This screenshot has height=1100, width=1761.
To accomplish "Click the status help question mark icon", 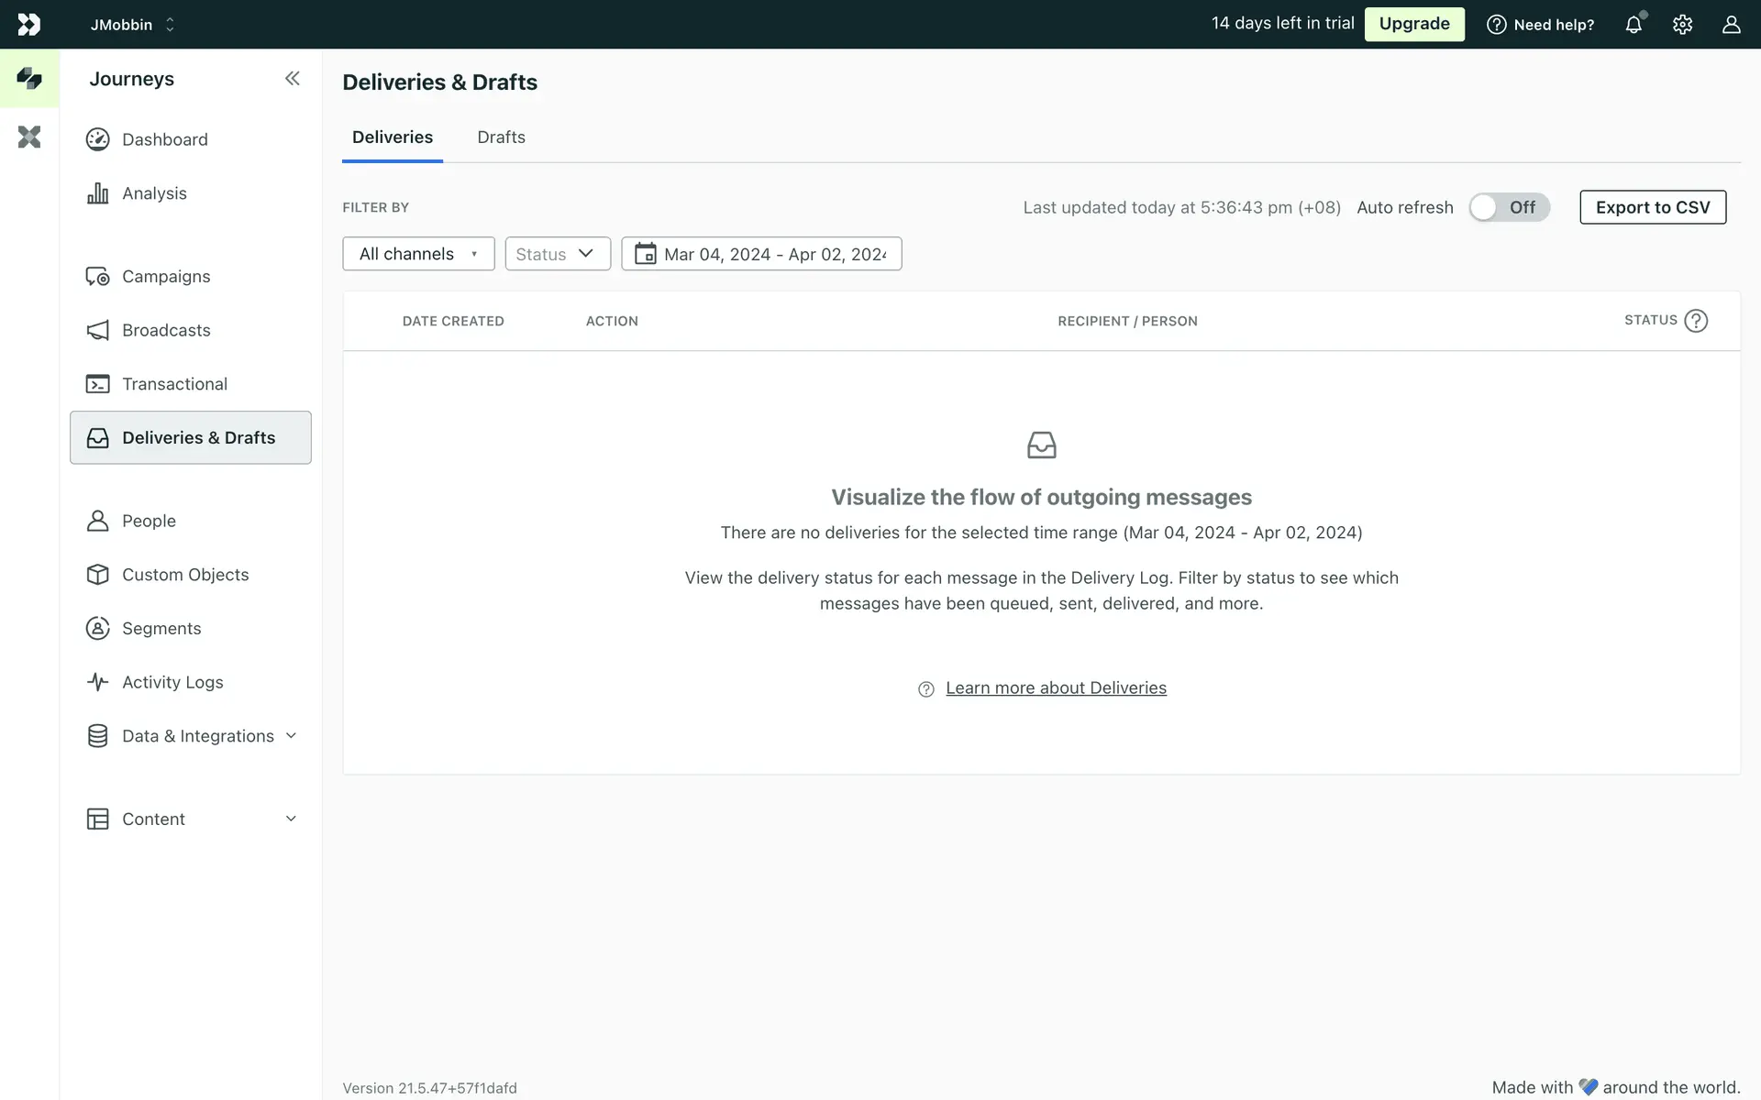I will click(1696, 321).
